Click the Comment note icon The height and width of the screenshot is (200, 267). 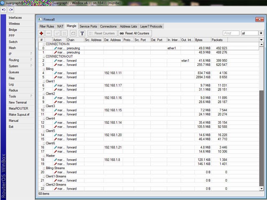click(73, 33)
